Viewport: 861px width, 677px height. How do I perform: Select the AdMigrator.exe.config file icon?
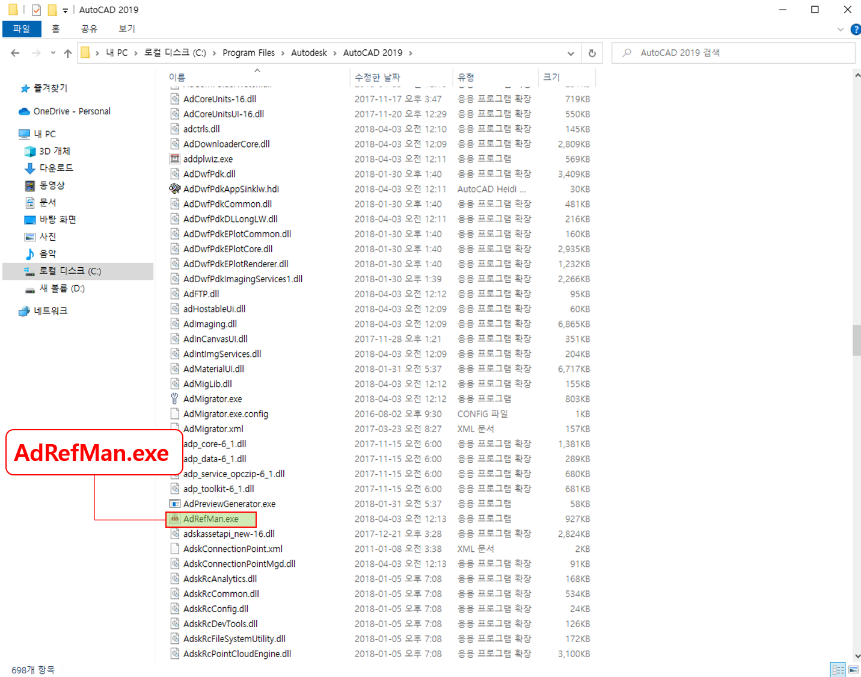175,414
